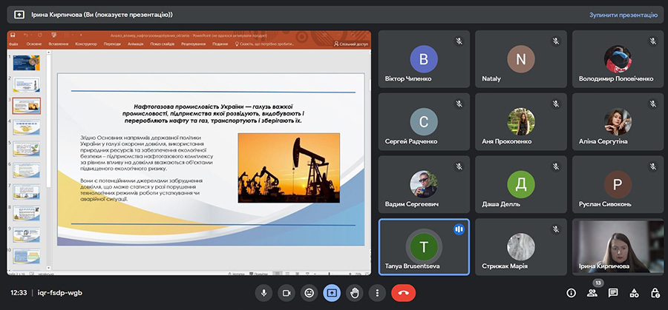This screenshot has height=310, width=668.
Task: Open meeting details info icon
Action: click(571, 293)
